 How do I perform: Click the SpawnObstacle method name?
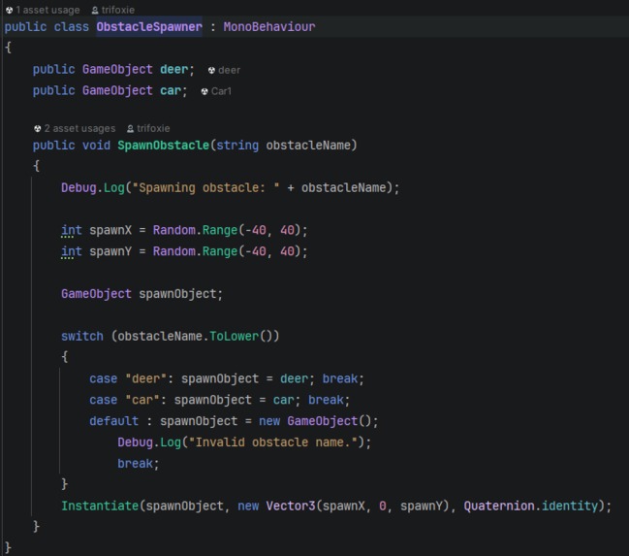(x=163, y=145)
